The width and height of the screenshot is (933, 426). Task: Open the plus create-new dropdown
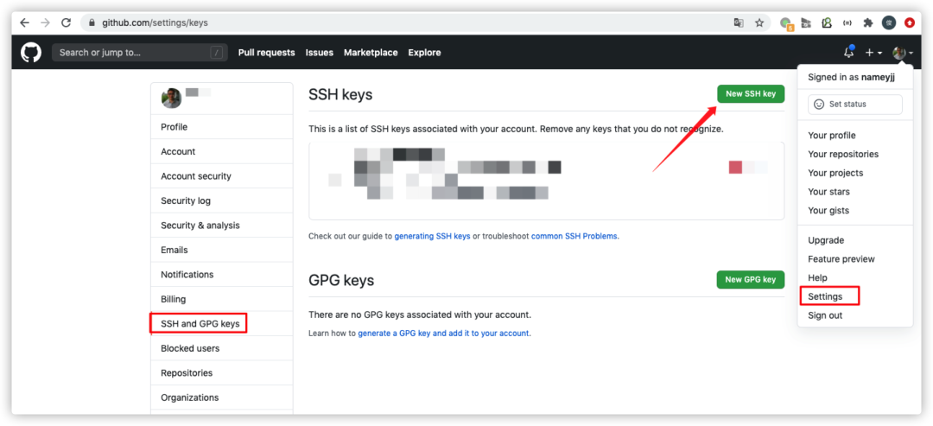click(873, 53)
